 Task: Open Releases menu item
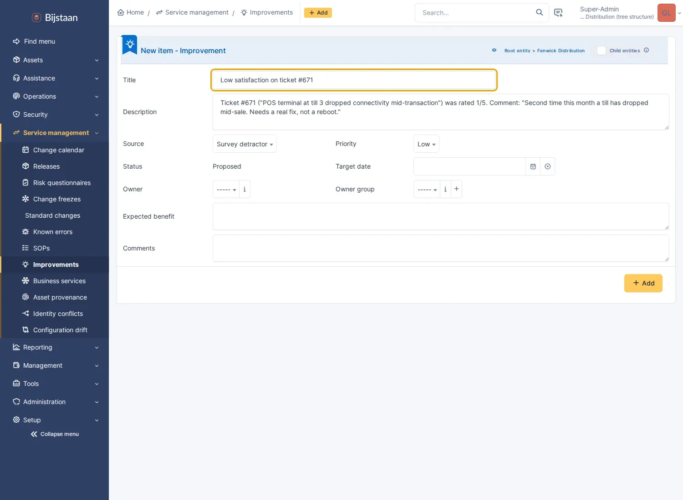(x=55, y=166)
